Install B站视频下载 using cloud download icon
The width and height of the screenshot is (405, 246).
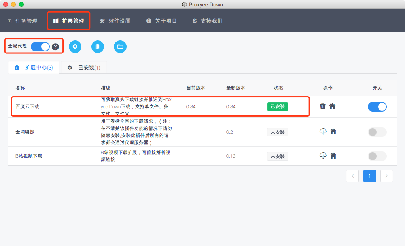pos(323,155)
